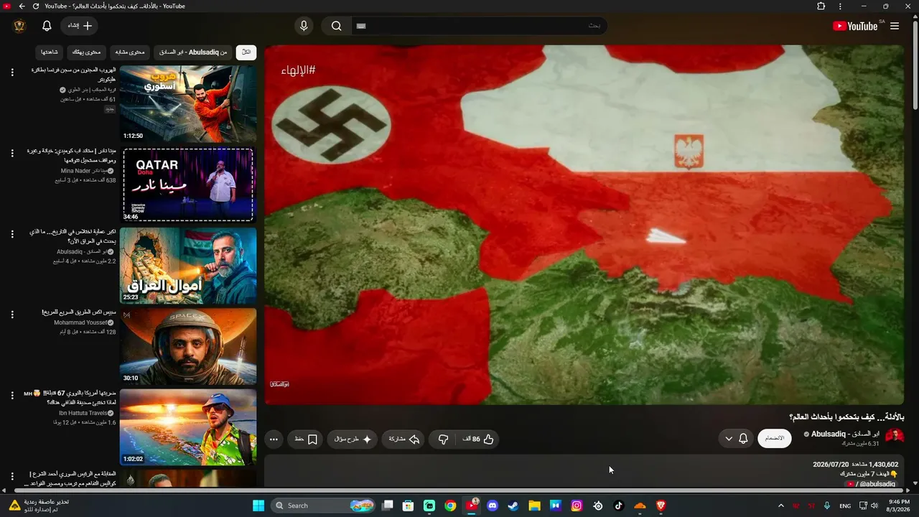Open the Windows Start menu

258,506
